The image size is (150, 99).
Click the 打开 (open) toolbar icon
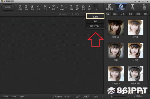(x=20, y=8)
